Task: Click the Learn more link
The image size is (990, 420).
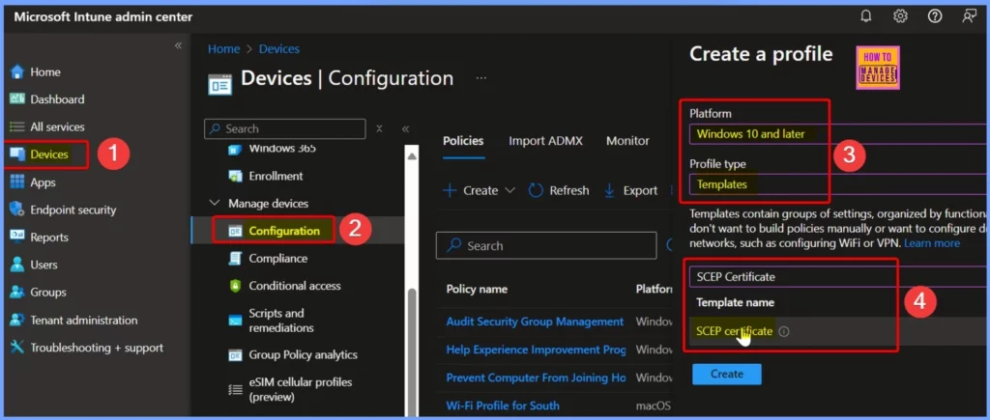Action: point(932,242)
